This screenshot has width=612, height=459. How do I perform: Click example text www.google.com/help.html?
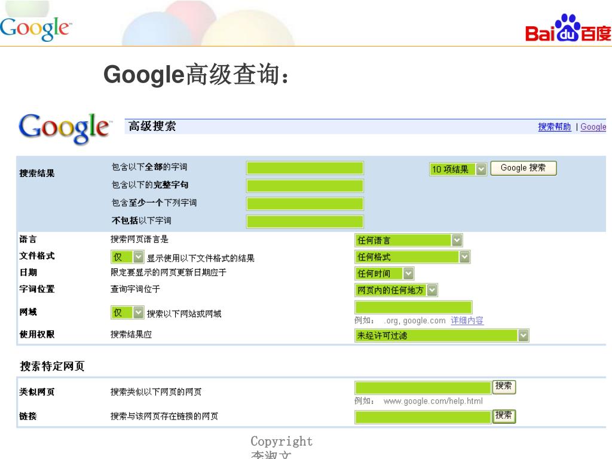pos(433,401)
